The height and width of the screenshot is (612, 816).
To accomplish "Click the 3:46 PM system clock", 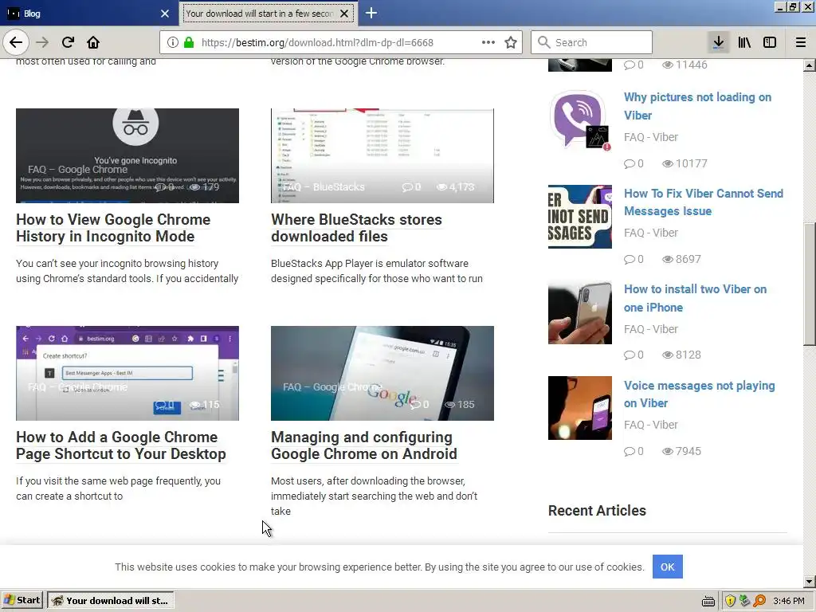I will tap(789, 601).
